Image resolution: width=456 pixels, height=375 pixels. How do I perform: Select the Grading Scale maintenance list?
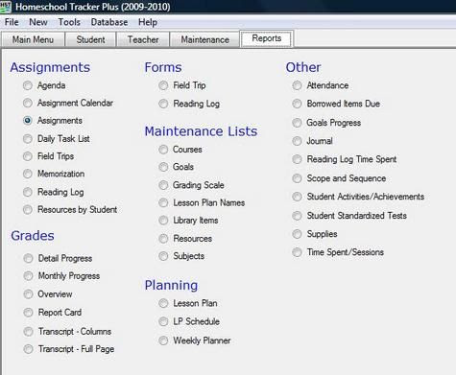pyautogui.click(x=163, y=185)
